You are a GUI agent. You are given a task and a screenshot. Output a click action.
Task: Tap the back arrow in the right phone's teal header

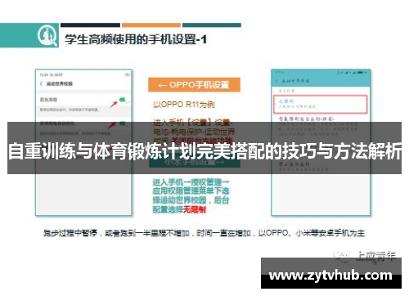click(276, 81)
